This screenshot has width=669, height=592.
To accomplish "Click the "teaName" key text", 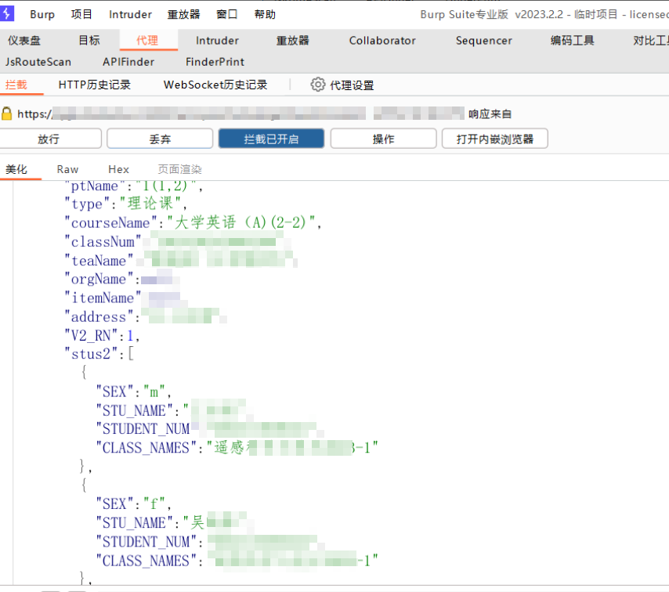I will point(99,260).
